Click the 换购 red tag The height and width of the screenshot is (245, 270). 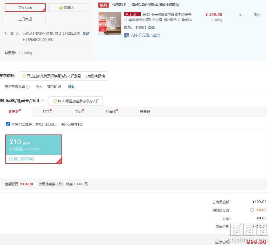[103, 5]
